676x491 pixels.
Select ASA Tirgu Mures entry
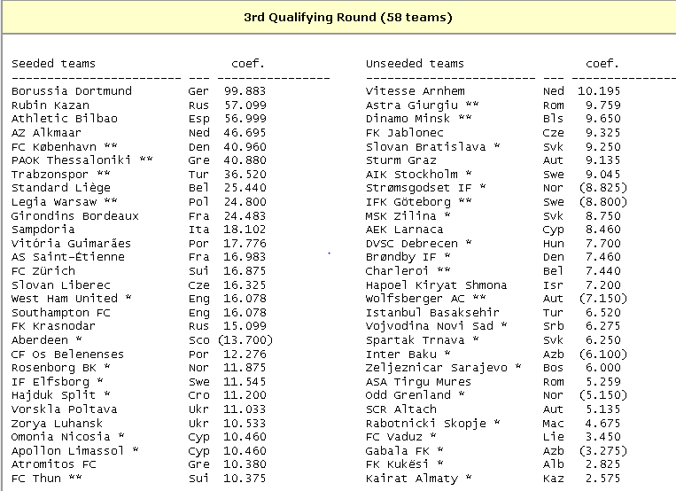[x=418, y=382]
